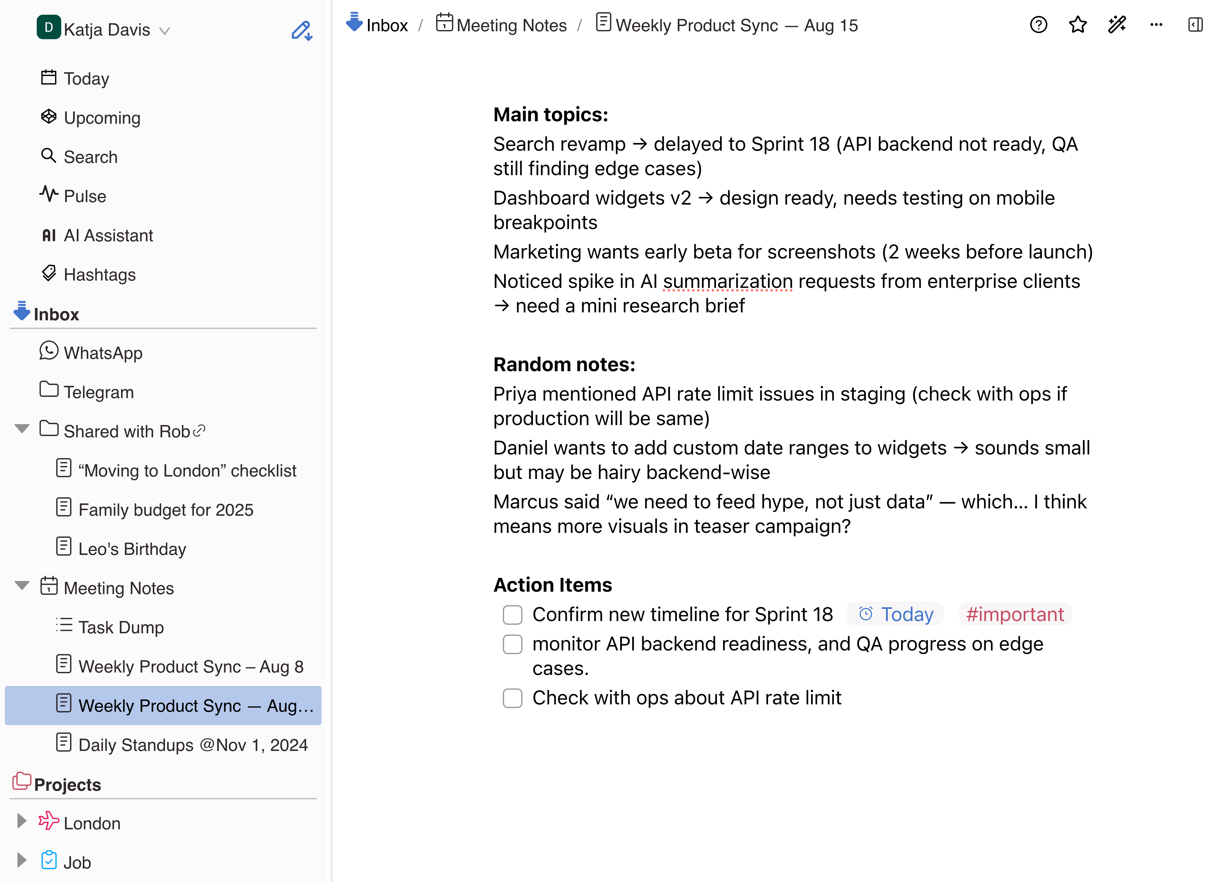Click the Projects section header

point(67,785)
